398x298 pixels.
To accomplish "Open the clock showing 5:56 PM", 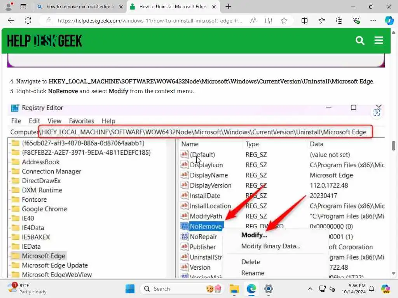I will (353, 289).
